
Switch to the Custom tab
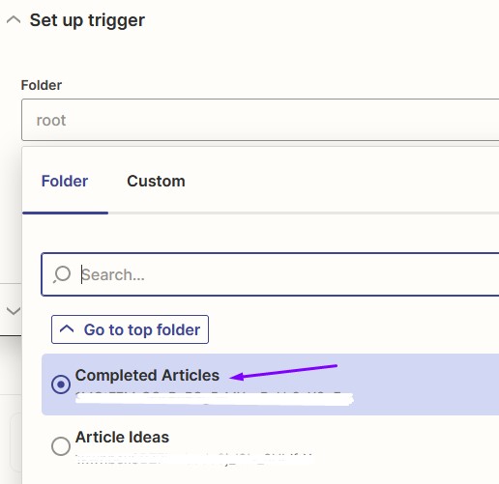point(156,181)
